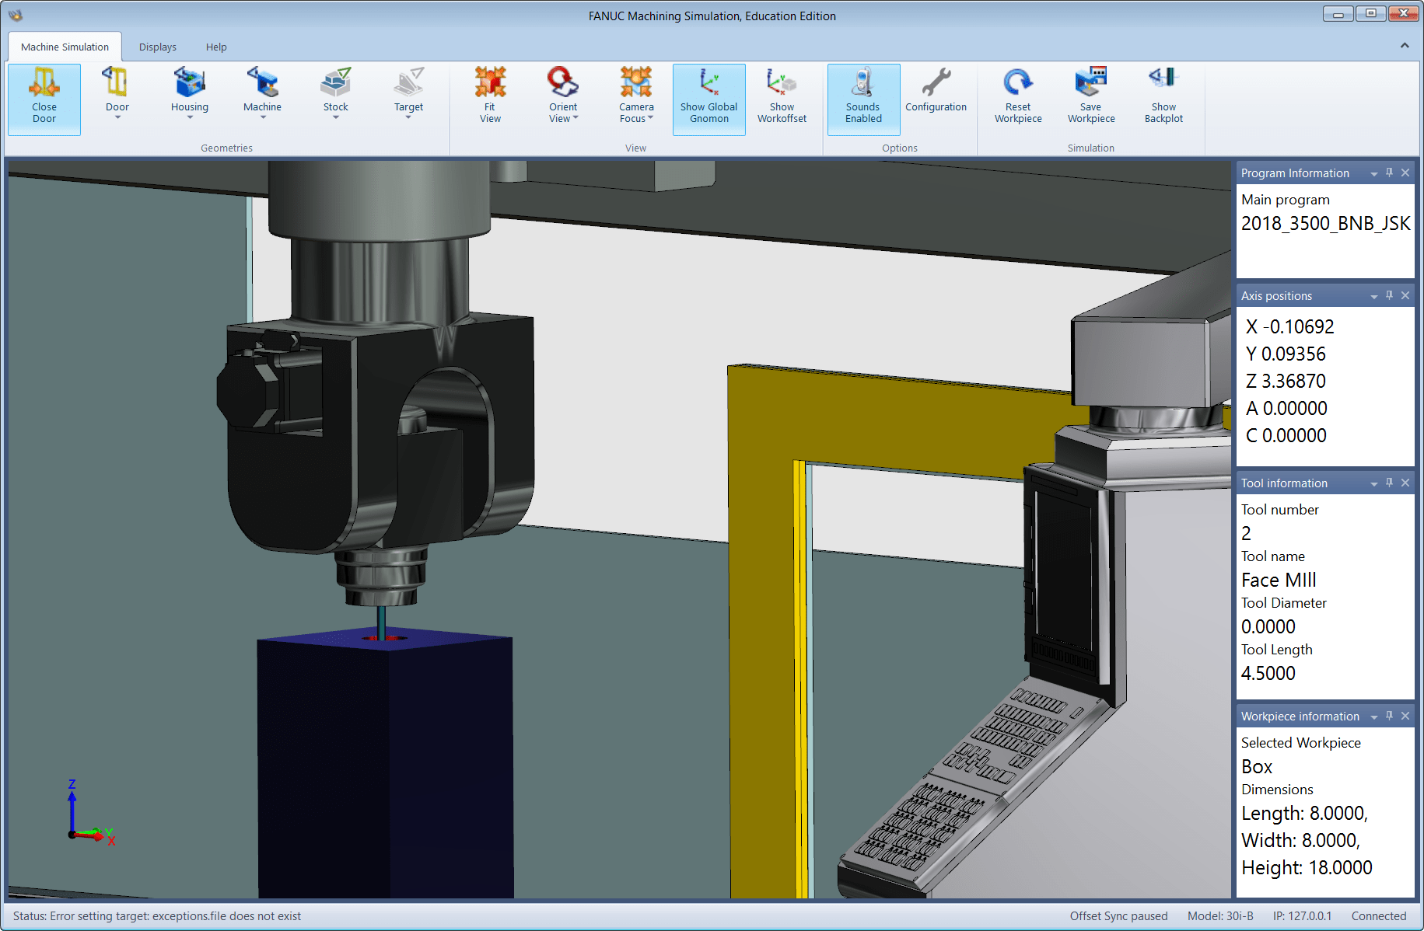This screenshot has height=931, width=1424.
Task: Select the Fit View tool
Action: pos(490,98)
